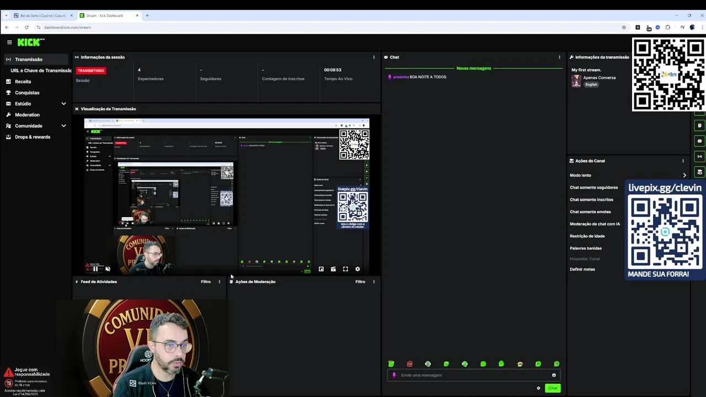Pause the stream preview player
Image resolution: width=706 pixels, height=397 pixels.
click(x=95, y=269)
